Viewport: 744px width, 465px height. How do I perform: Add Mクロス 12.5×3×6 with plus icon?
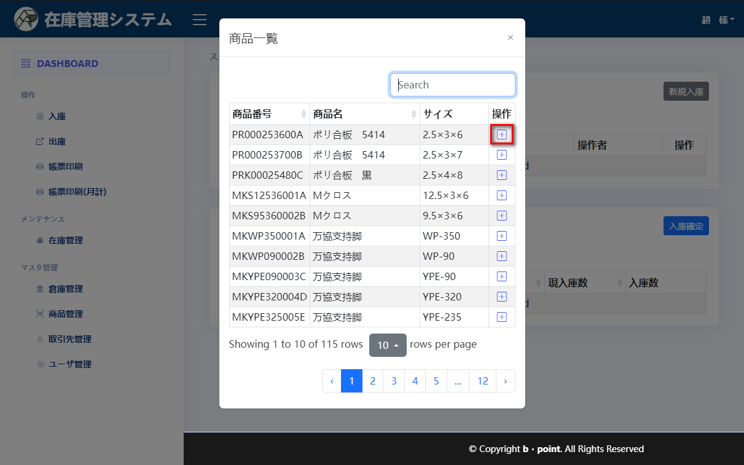point(501,195)
